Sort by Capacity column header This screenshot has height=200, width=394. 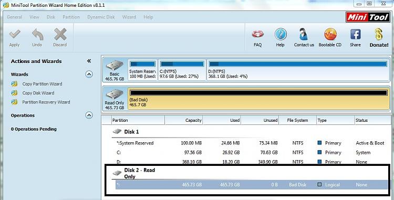pos(184,120)
